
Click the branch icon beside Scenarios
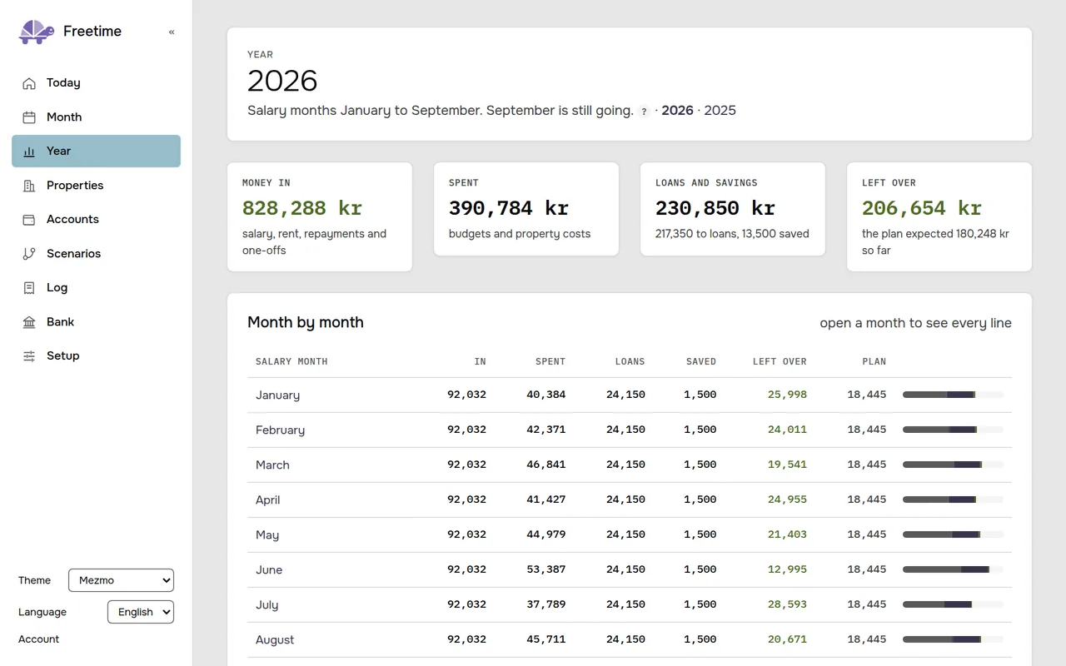tap(29, 254)
